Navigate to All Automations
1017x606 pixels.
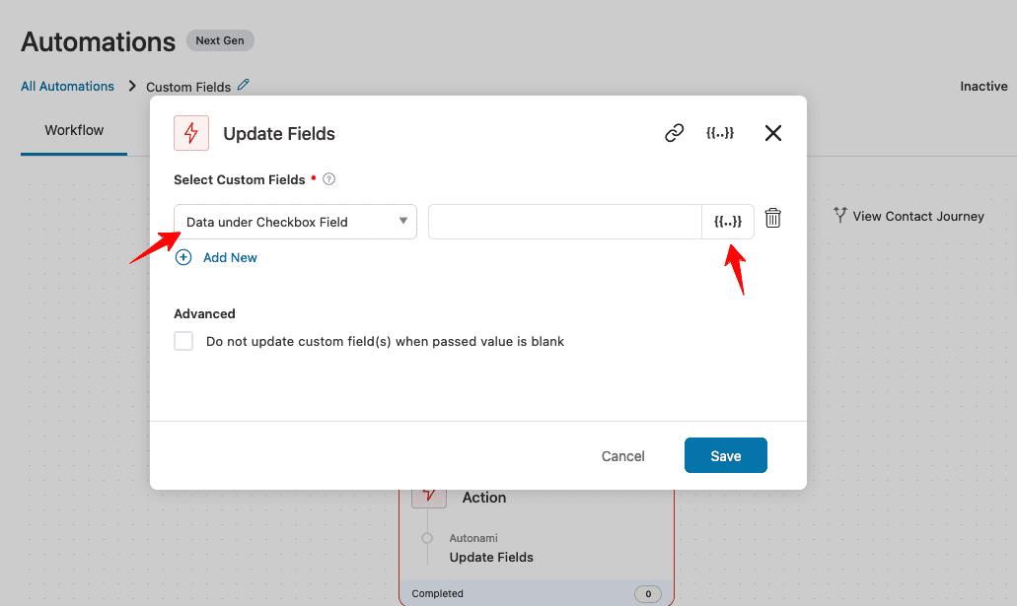tap(67, 86)
